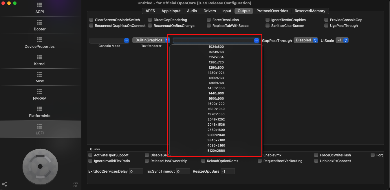
Task: Open the TextRenderer BuiltinGraphics dropdown
Action: pos(151,40)
